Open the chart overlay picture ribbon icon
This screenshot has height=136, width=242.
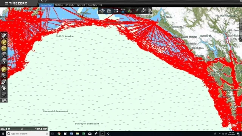click(x=116, y=11)
